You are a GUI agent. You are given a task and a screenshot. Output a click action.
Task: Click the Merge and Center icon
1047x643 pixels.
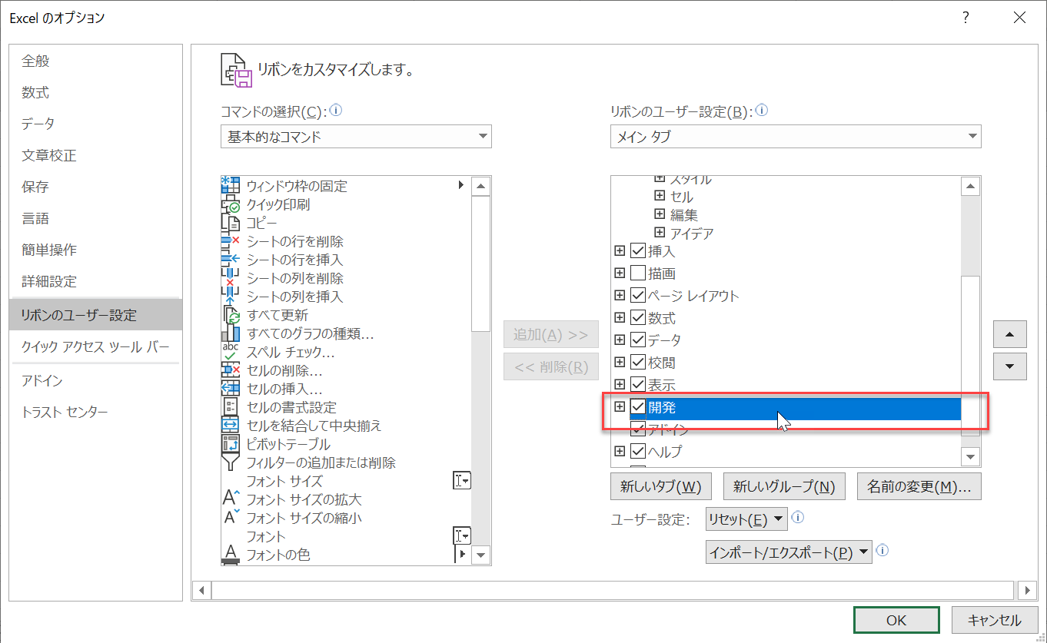pyautogui.click(x=231, y=426)
